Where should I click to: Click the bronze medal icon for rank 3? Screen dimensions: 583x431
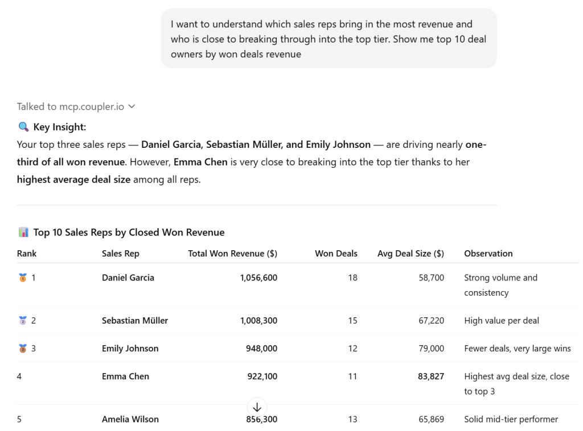pyautogui.click(x=22, y=349)
